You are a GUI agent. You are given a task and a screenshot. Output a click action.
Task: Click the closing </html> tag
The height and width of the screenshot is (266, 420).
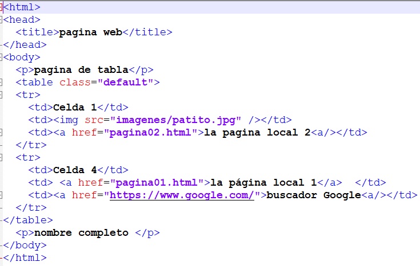tap(25, 257)
